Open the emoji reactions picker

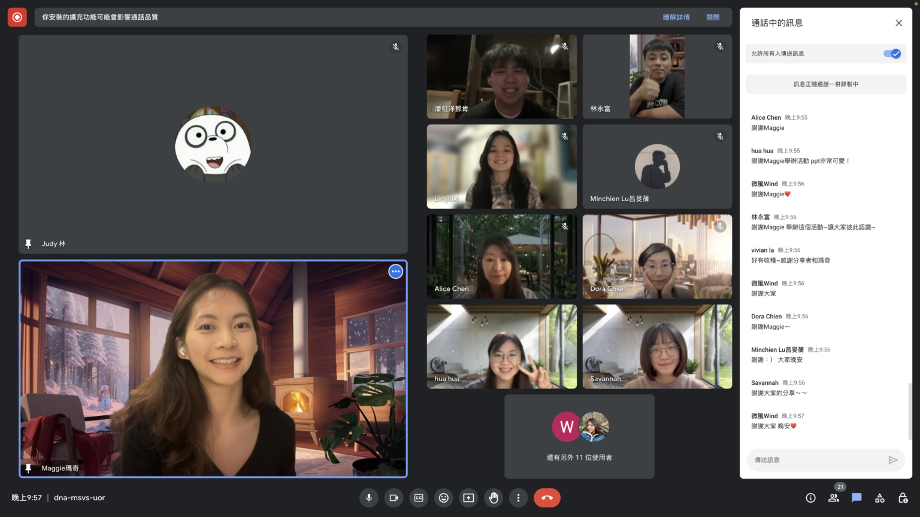(444, 498)
